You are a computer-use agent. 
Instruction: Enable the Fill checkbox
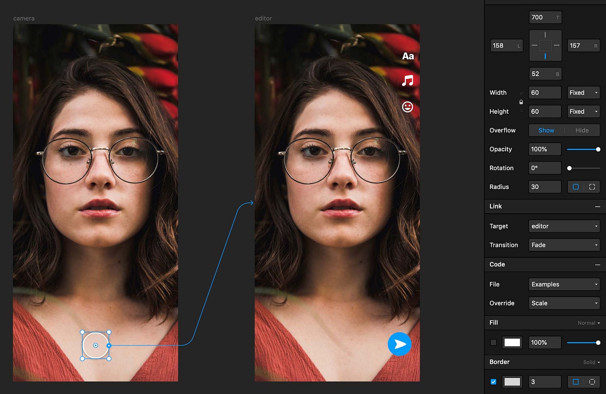click(x=493, y=343)
